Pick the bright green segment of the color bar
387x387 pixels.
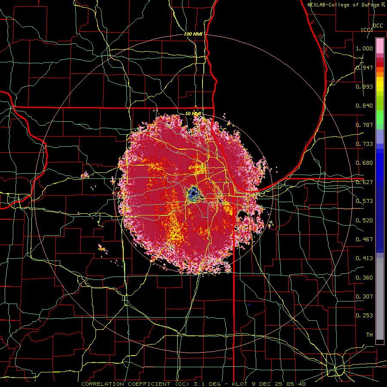(380, 117)
